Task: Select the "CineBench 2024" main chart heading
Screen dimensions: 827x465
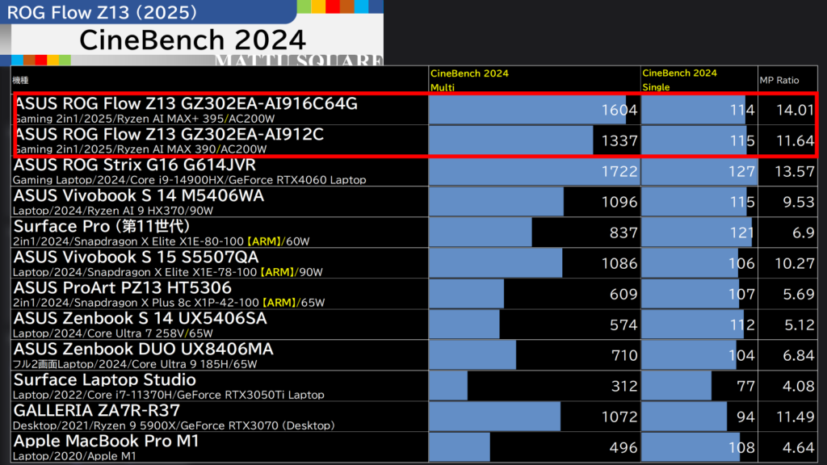Action: tap(192, 40)
